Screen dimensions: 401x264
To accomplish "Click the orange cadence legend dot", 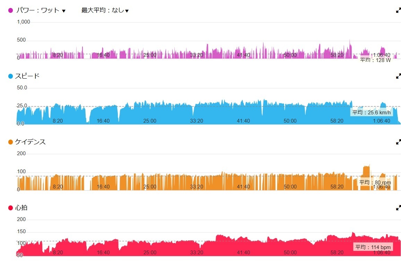I will (x=10, y=142).
